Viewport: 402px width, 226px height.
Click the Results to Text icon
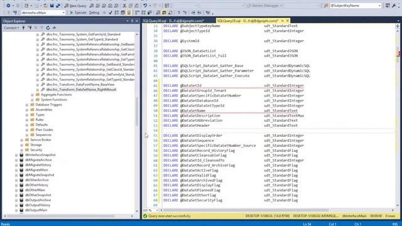click(x=158, y=13)
